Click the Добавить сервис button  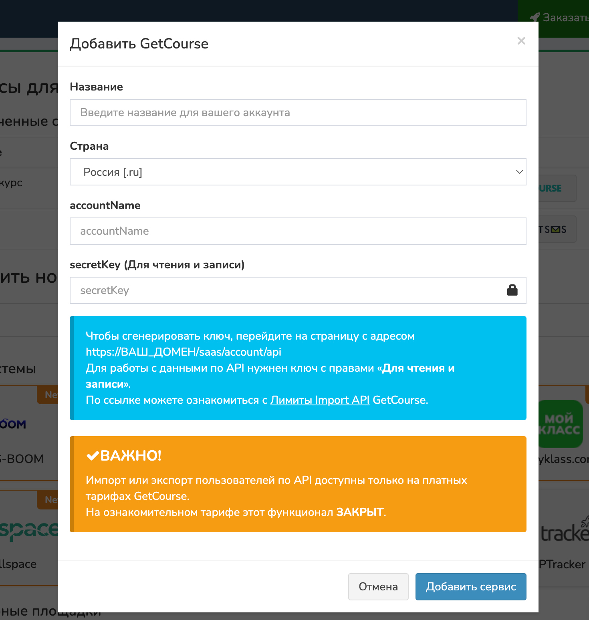click(x=470, y=587)
